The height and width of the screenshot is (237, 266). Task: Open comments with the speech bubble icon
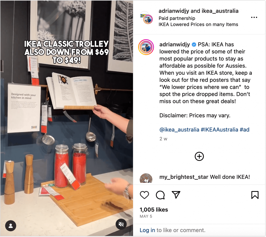tap(160, 195)
